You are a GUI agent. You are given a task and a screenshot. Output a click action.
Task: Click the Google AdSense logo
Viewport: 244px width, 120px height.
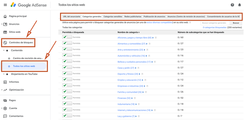click(29, 5)
